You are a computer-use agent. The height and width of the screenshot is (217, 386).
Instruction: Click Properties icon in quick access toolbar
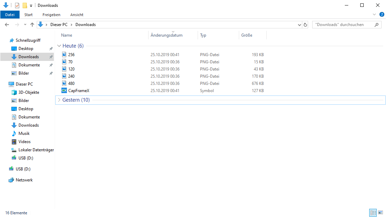(x=17, y=5)
